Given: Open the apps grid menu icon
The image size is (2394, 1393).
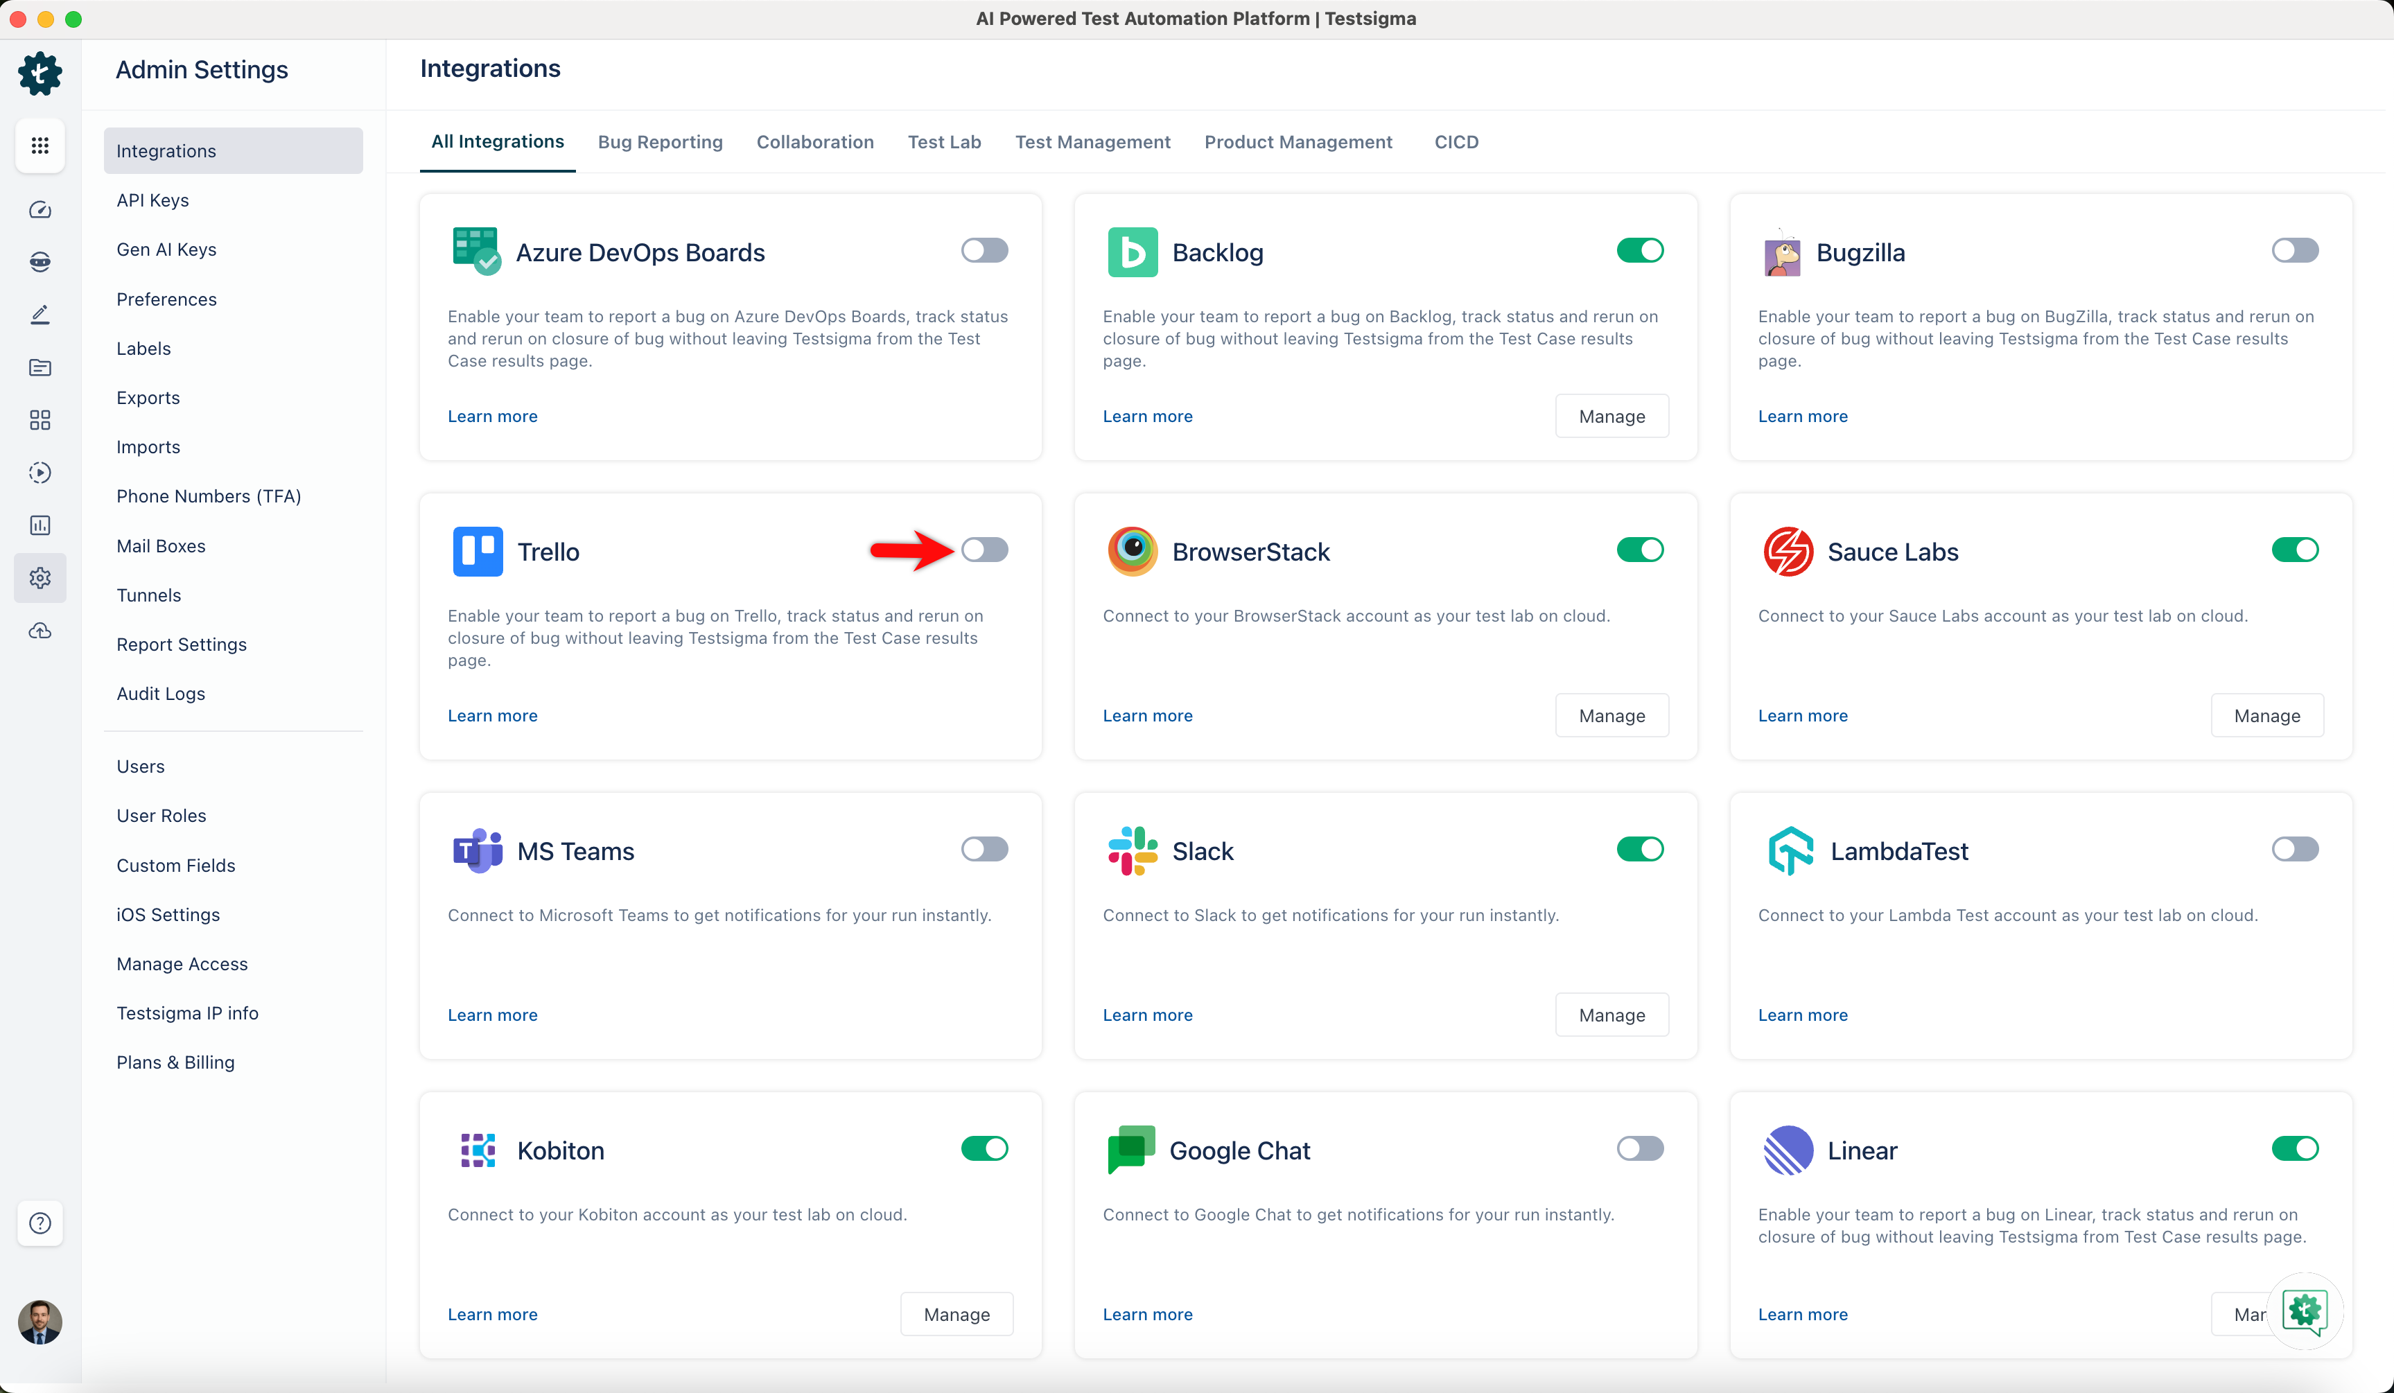Looking at the screenshot, I should point(40,146).
